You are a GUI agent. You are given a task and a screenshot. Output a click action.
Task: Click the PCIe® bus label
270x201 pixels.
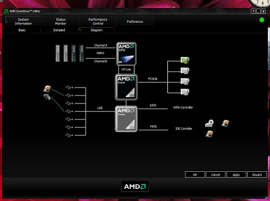point(153,79)
